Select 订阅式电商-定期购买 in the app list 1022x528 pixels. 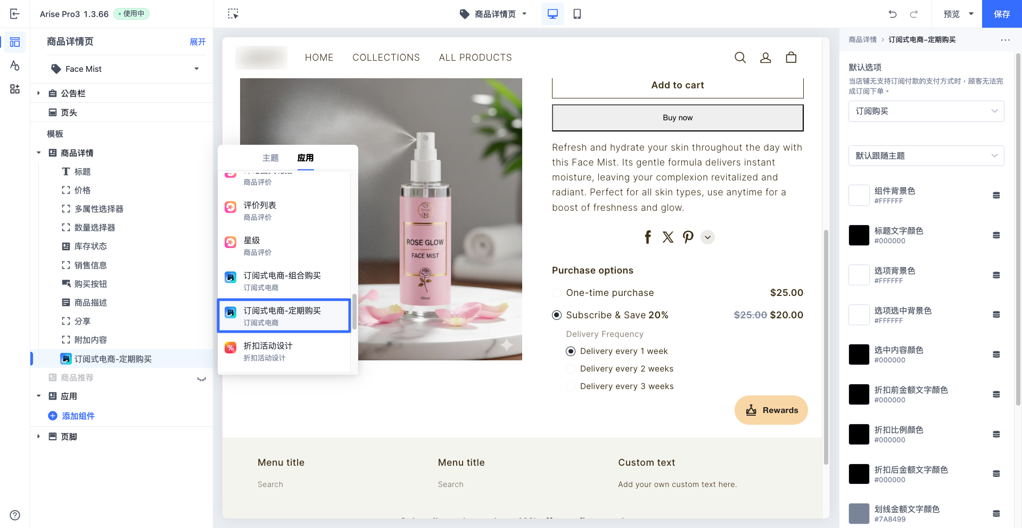(284, 316)
